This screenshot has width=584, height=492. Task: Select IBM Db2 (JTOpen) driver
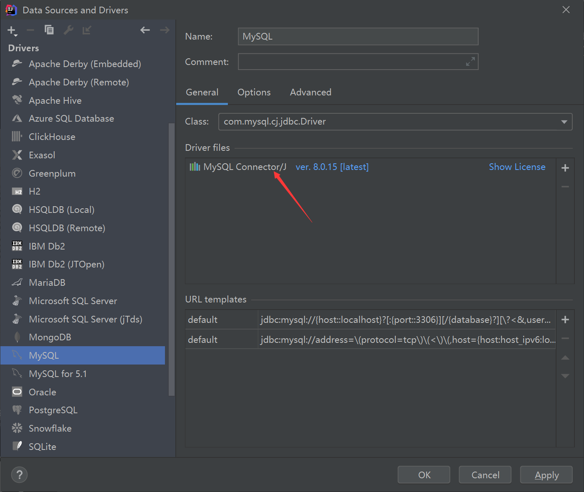tap(82, 264)
